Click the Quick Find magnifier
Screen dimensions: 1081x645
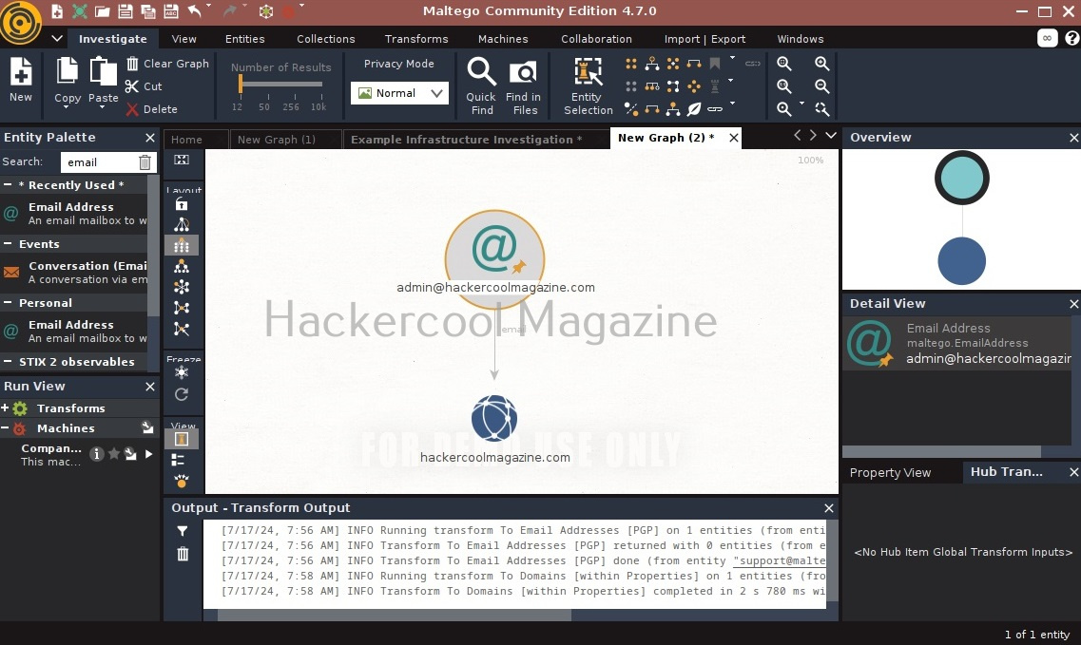(x=481, y=85)
